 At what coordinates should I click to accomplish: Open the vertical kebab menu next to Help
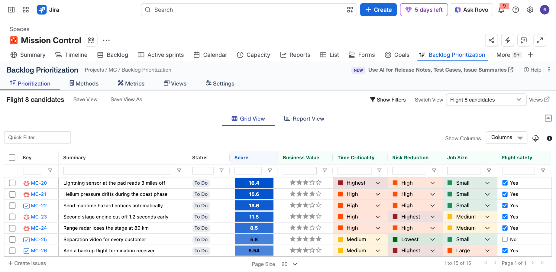coord(549,70)
